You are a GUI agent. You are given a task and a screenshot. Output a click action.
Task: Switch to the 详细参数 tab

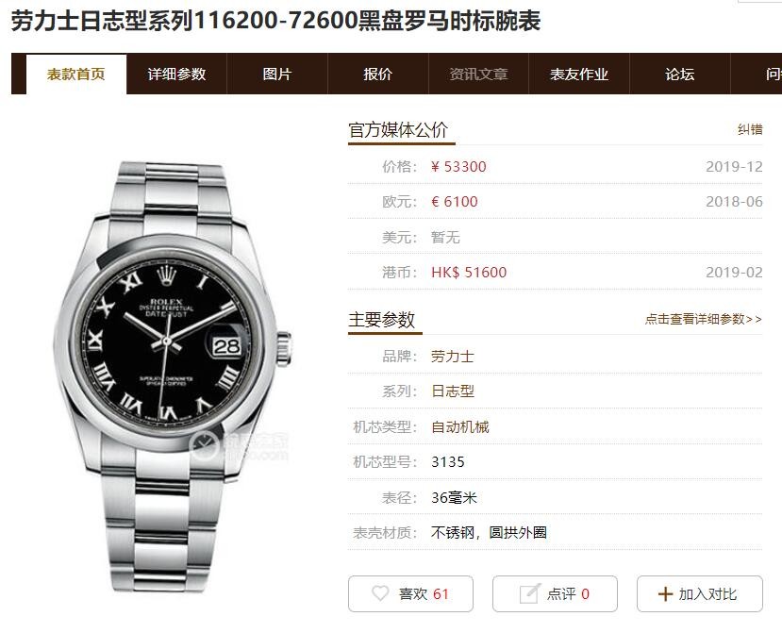(176, 74)
